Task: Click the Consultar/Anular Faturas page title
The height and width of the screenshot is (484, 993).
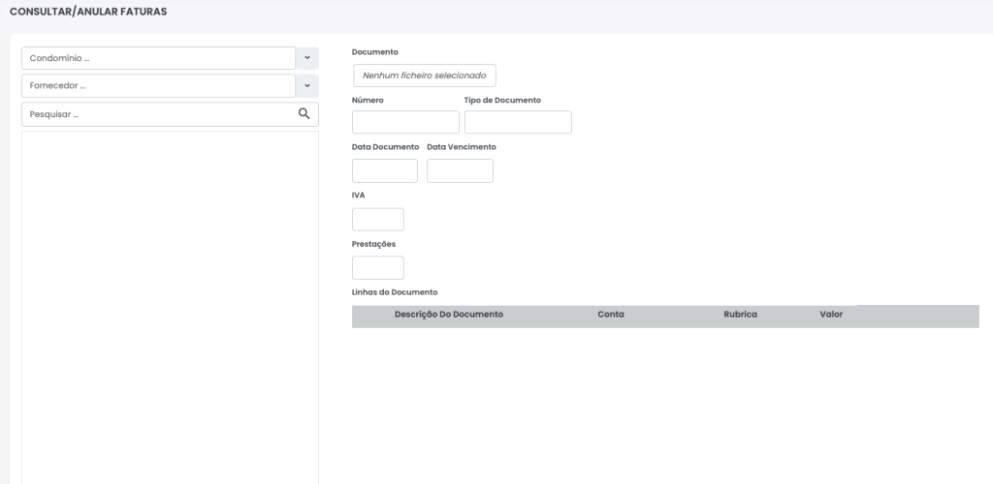Action: tap(88, 12)
